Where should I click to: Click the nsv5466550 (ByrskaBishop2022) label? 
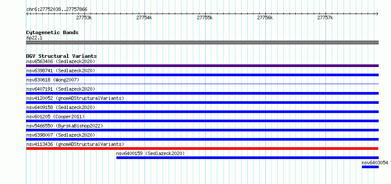point(65,126)
